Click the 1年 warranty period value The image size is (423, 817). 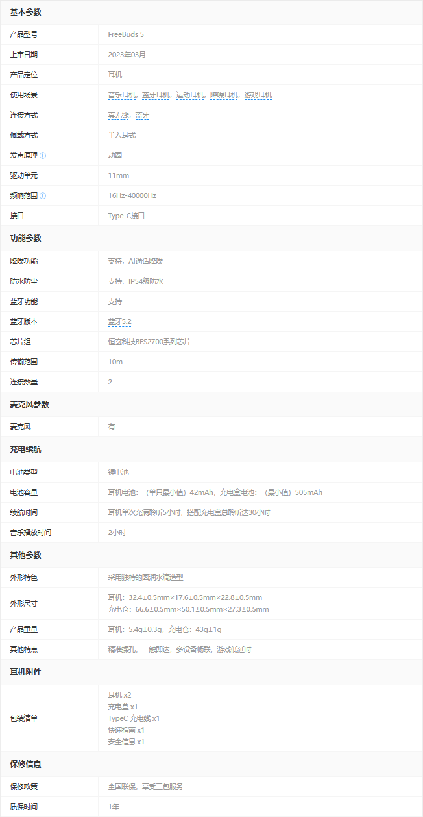pyautogui.click(x=114, y=807)
